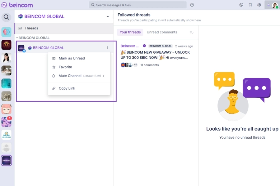Open the white room photo community icon
280x186 pixels.
point(7,70)
